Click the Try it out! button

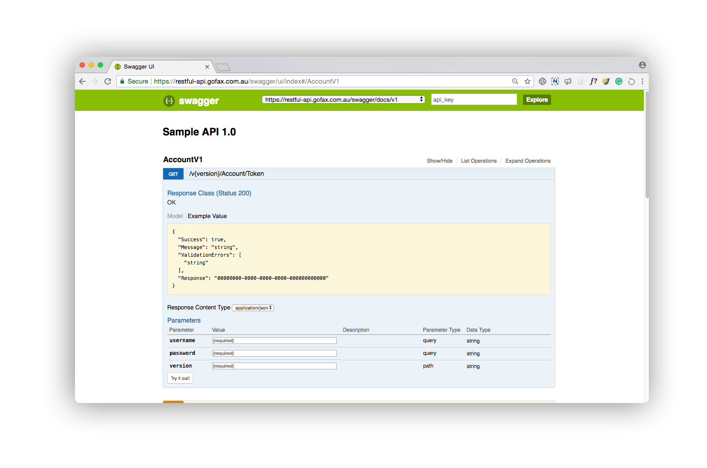point(180,378)
